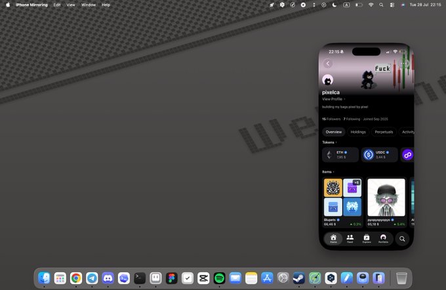
Task: Open the 15 Followers list
Action: click(331, 119)
